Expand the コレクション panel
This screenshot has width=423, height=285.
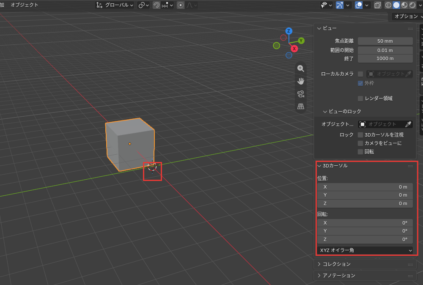coord(319,264)
